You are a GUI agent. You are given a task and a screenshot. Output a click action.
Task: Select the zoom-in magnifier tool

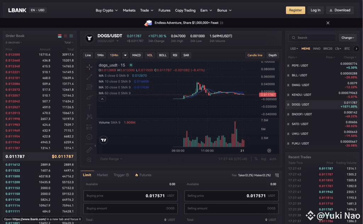click(x=89, y=159)
